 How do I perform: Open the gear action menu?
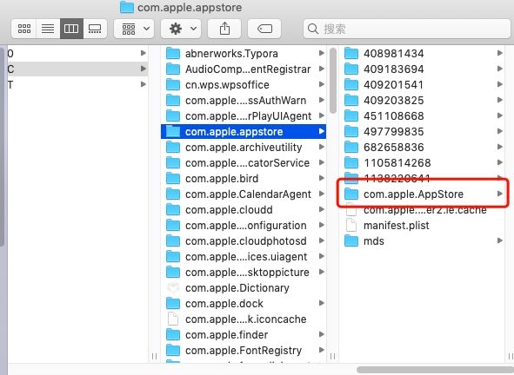pos(181,29)
